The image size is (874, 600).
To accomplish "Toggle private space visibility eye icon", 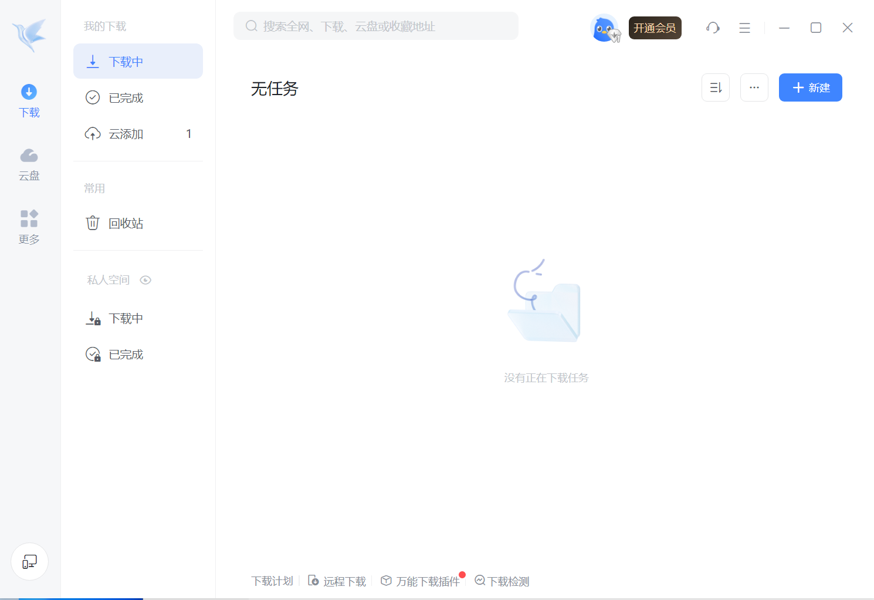I will (145, 280).
